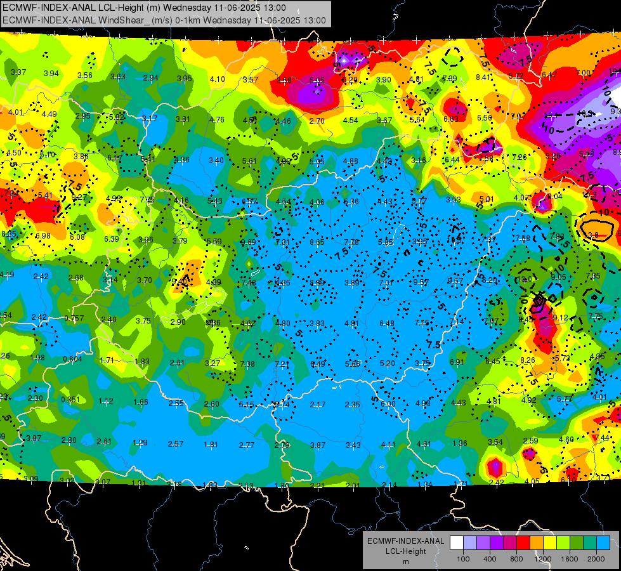Click wind shear value '2.70'
The height and width of the screenshot is (571, 621).
click(x=317, y=121)
